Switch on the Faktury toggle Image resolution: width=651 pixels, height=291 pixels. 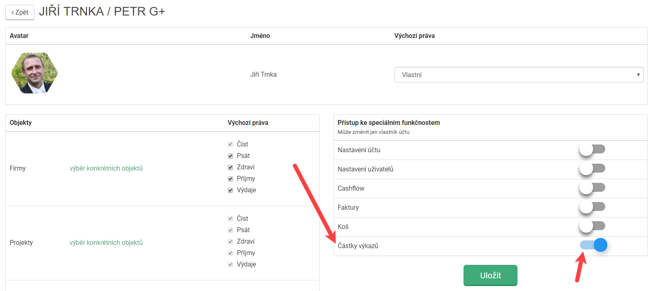(592, 207)
